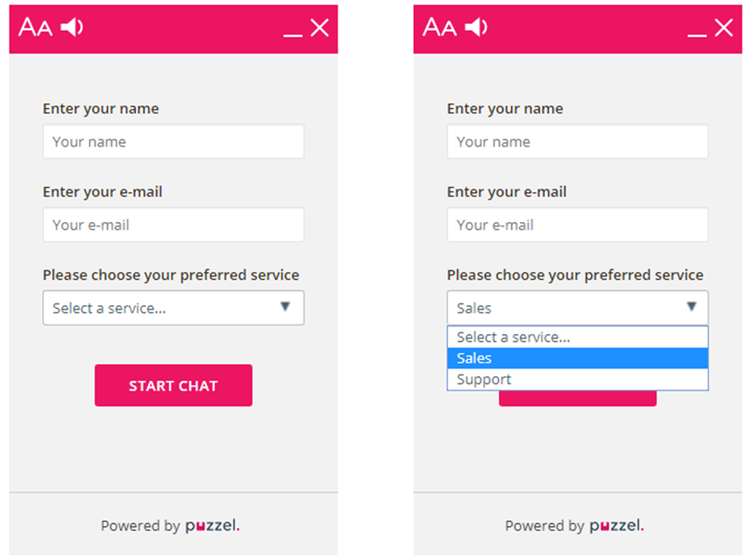Minimize the left chat window
This screenshot has height=558, width=748.
point(293,33)
